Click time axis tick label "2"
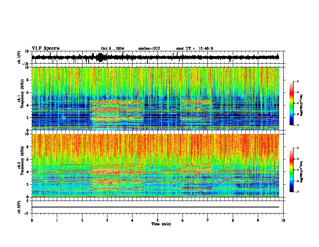 tap(82, 220)
